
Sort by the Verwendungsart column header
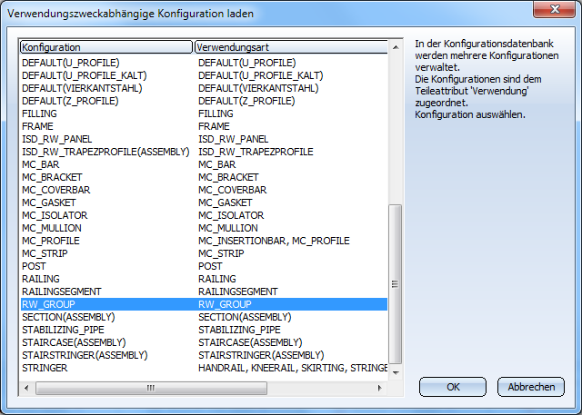click(x=291, y=47)
